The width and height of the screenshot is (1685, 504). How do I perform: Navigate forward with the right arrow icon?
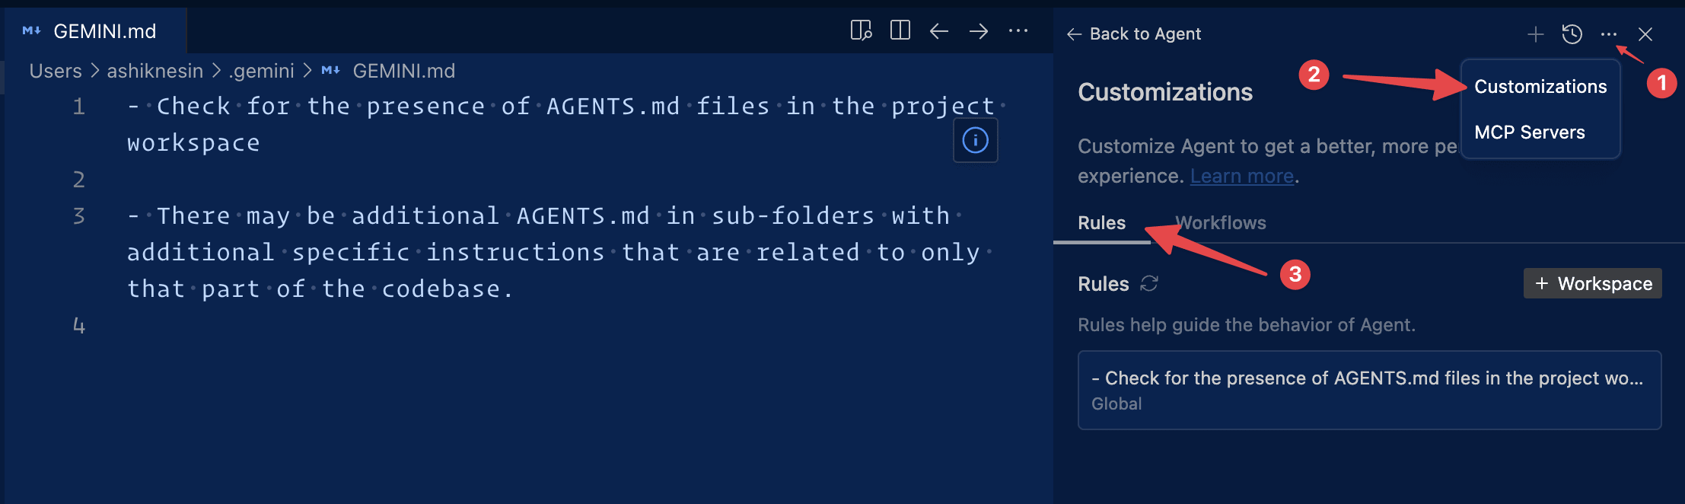[979, 31]
